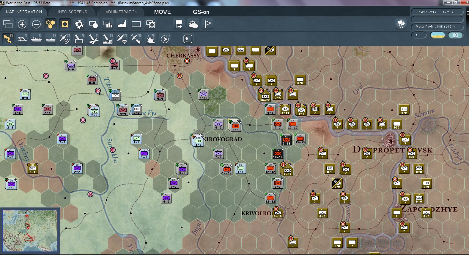The width and height of the screenshot is (469, 255).
Task: Toggle the hex grid display
Action: (51, 24)
